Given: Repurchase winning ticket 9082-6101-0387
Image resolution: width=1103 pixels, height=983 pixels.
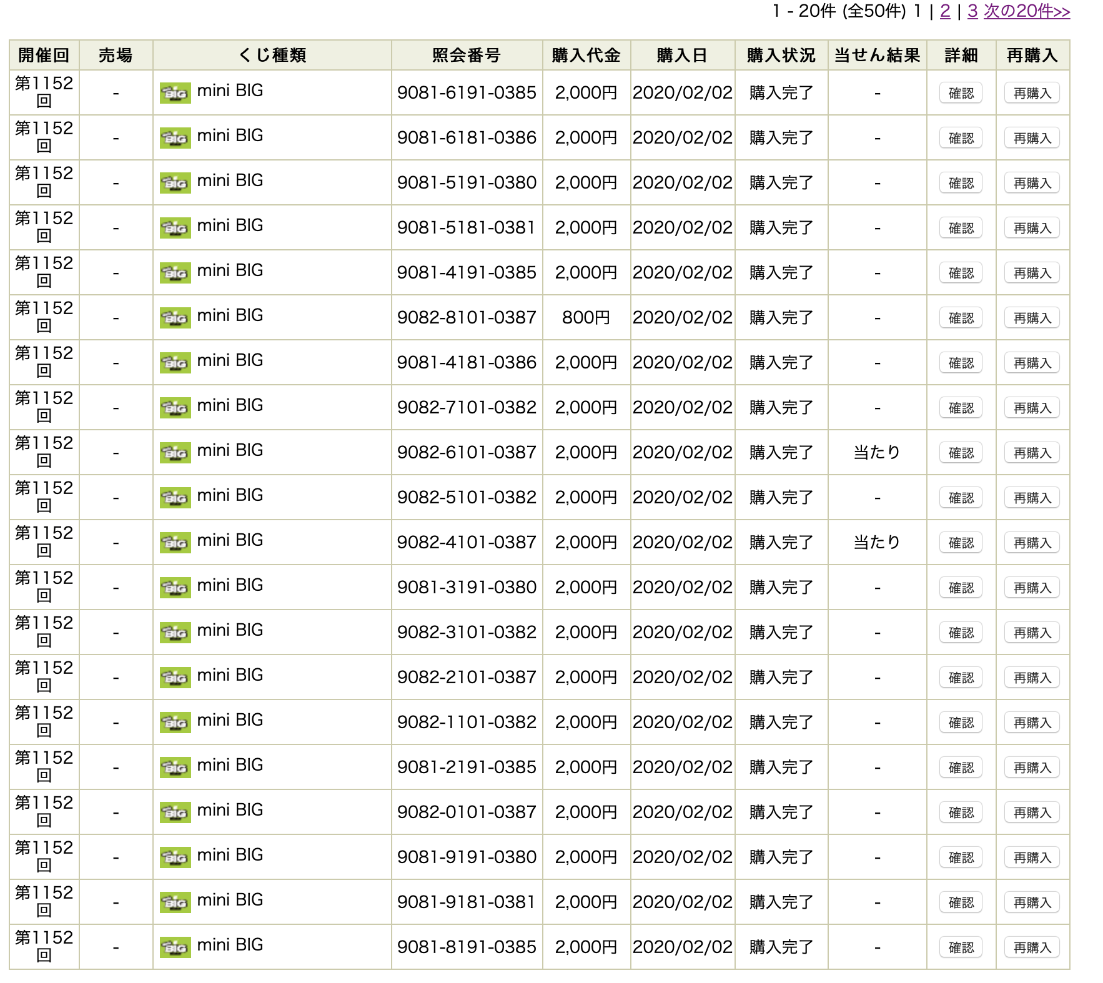Looking at the screenshot, I should tap(1032, 453).
